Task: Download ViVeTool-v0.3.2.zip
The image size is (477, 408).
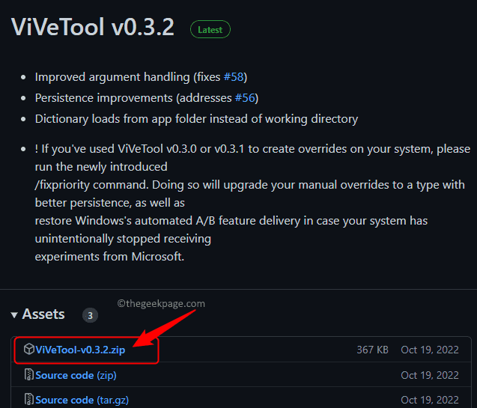Action: pyautogui.click(x=80, y=350)
